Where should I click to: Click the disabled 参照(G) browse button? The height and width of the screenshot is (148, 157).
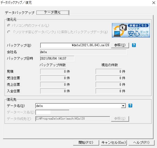point(120,119)
